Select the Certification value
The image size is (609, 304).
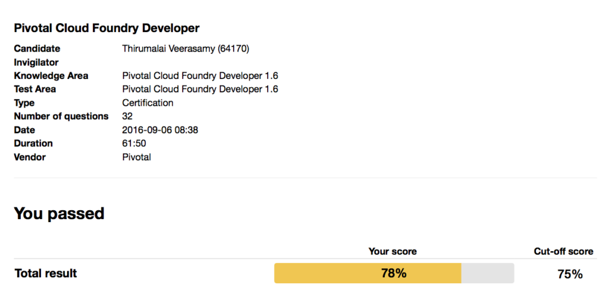point(147,103)
